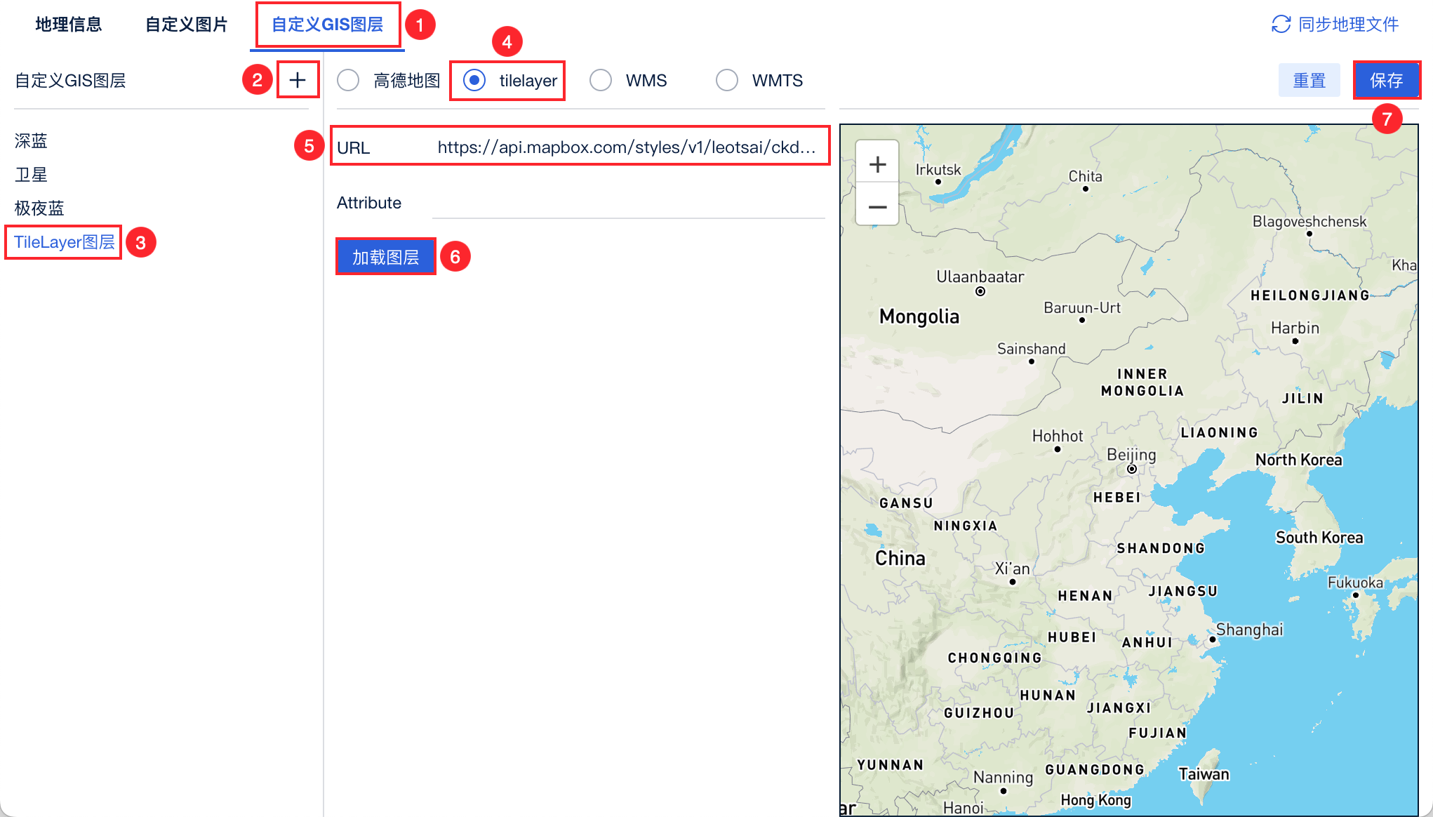1433x817 pixels.
Task: Switch to the 地理信息 tab
Action: 69,24
